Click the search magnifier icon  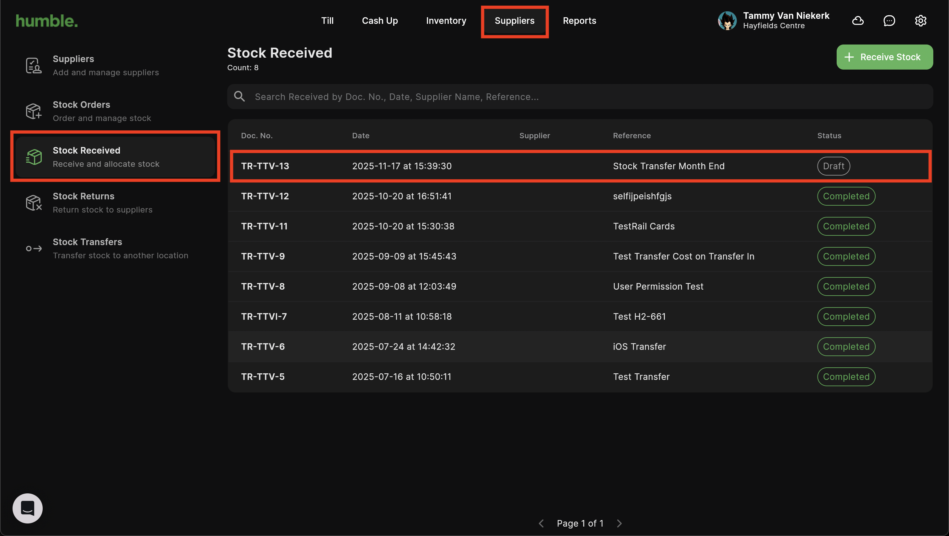pyautogui.click(x=239, y=97)
